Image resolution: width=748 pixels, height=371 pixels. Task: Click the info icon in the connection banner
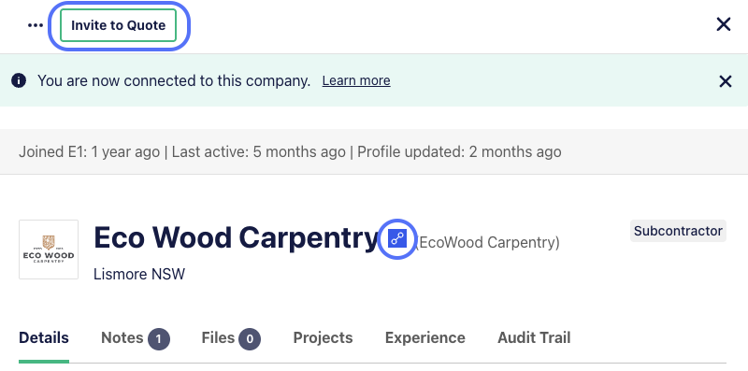[x=19, y=80]
